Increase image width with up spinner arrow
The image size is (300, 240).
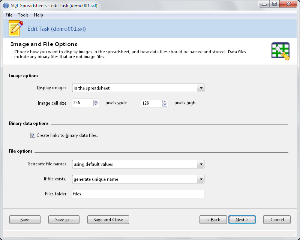click(x=96, y=101)
